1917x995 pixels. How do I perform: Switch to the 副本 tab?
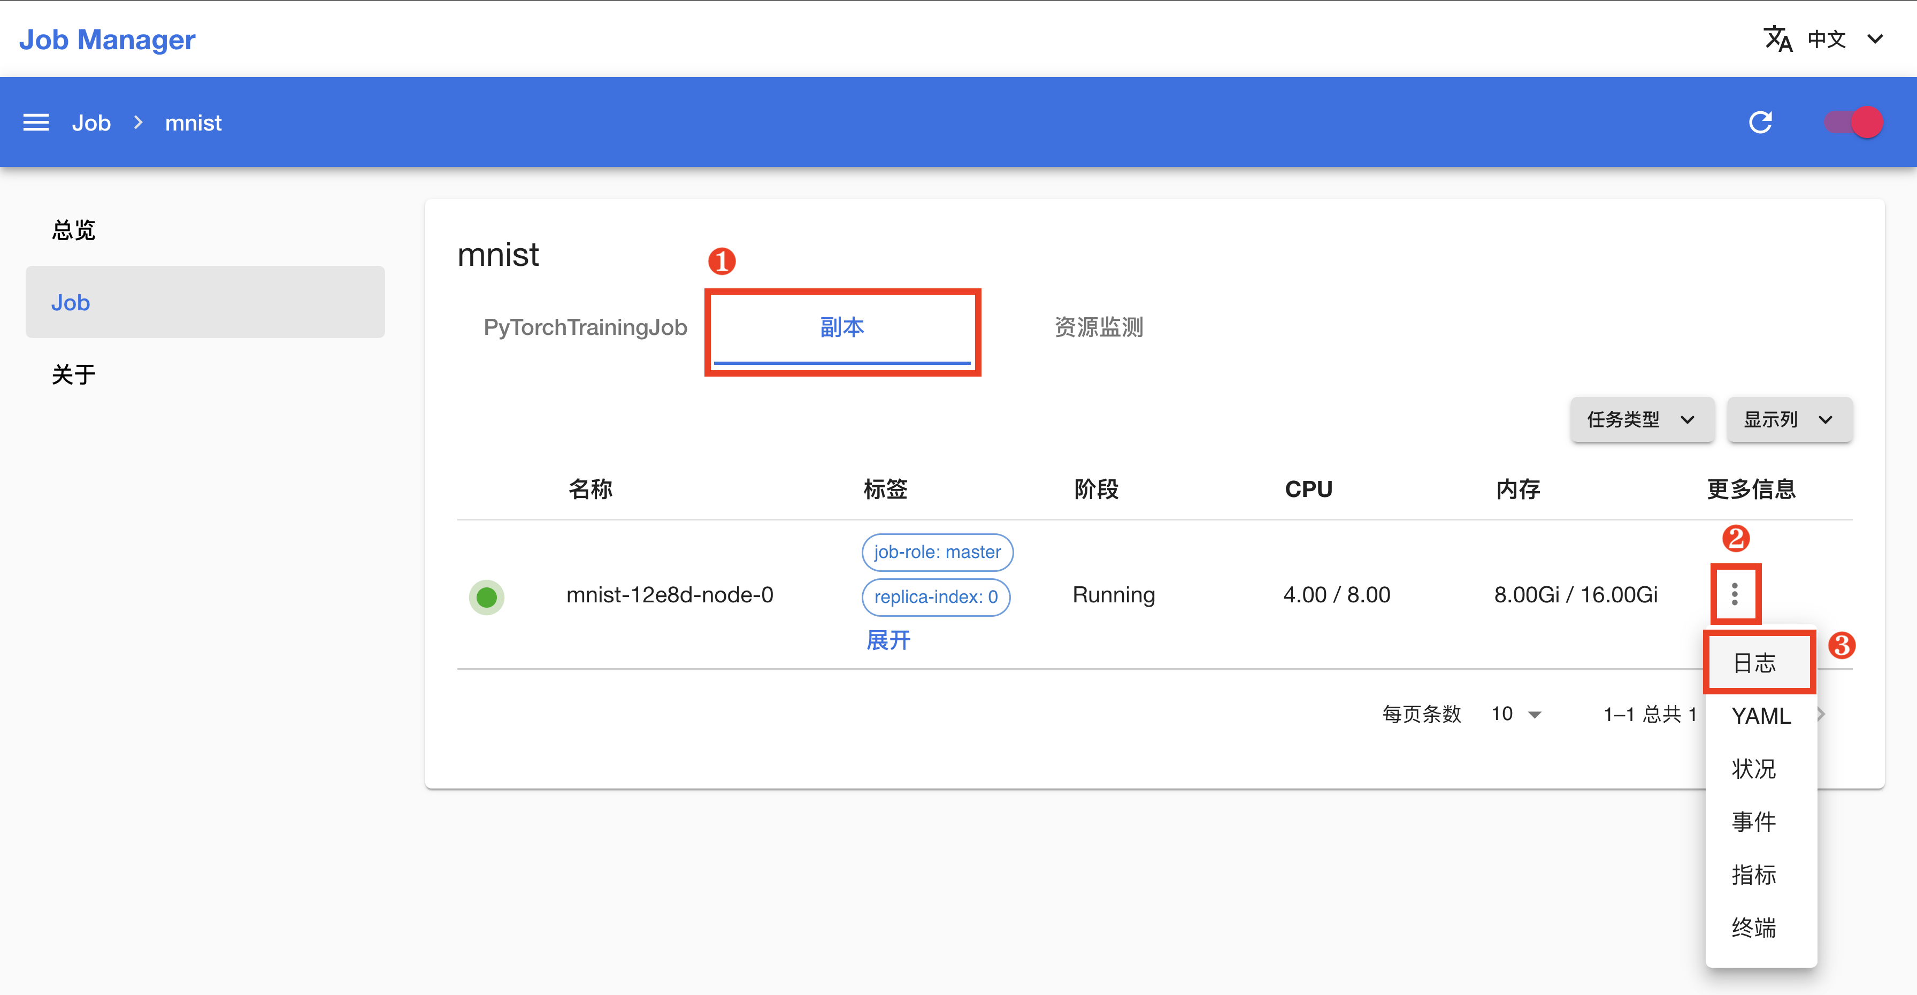click(x=842, y=327)
